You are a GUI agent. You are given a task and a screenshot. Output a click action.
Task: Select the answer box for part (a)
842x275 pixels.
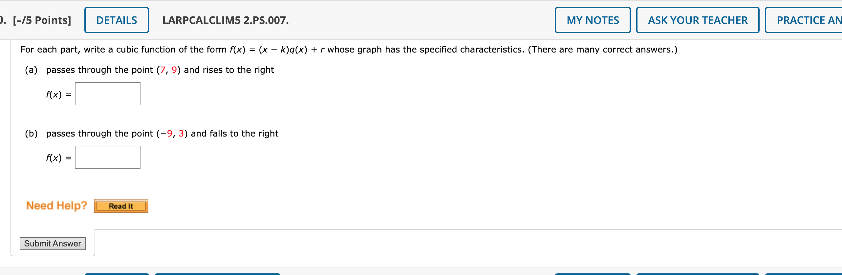[107, 94]
